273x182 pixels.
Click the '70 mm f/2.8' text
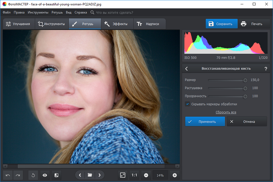pos(226,58)
